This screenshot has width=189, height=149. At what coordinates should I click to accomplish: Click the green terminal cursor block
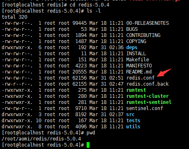pyautogui.click(x=88, y=145)
